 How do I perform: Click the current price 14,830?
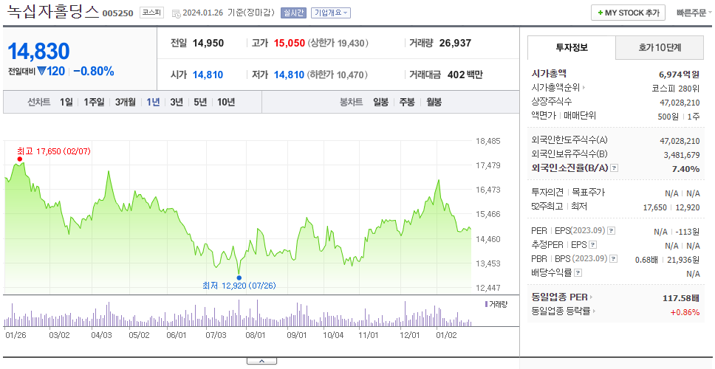[38, 51]
